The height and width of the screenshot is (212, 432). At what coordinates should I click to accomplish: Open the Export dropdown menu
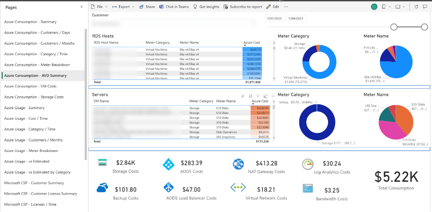pyautogui.click(x=123, y=7)
